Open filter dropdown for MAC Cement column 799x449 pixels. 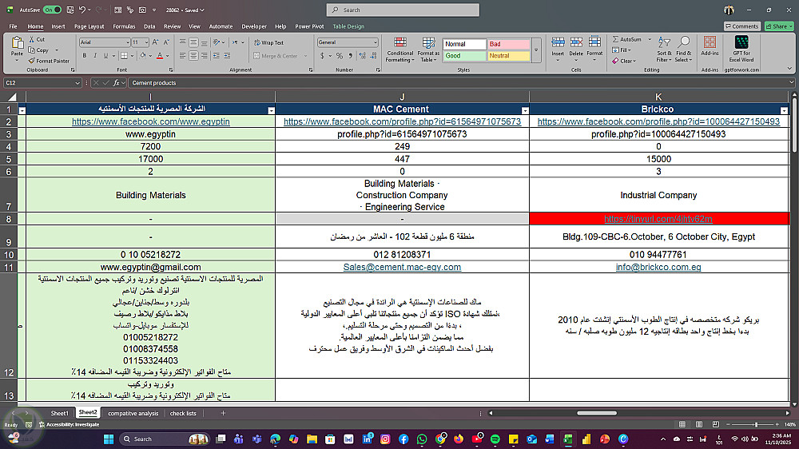(524, 110)
